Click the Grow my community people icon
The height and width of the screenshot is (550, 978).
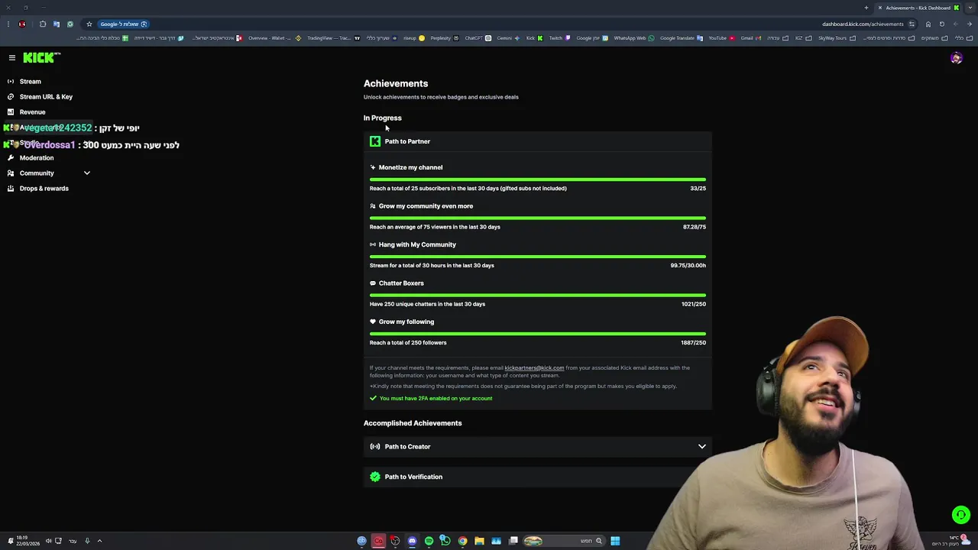click(373, 206)
